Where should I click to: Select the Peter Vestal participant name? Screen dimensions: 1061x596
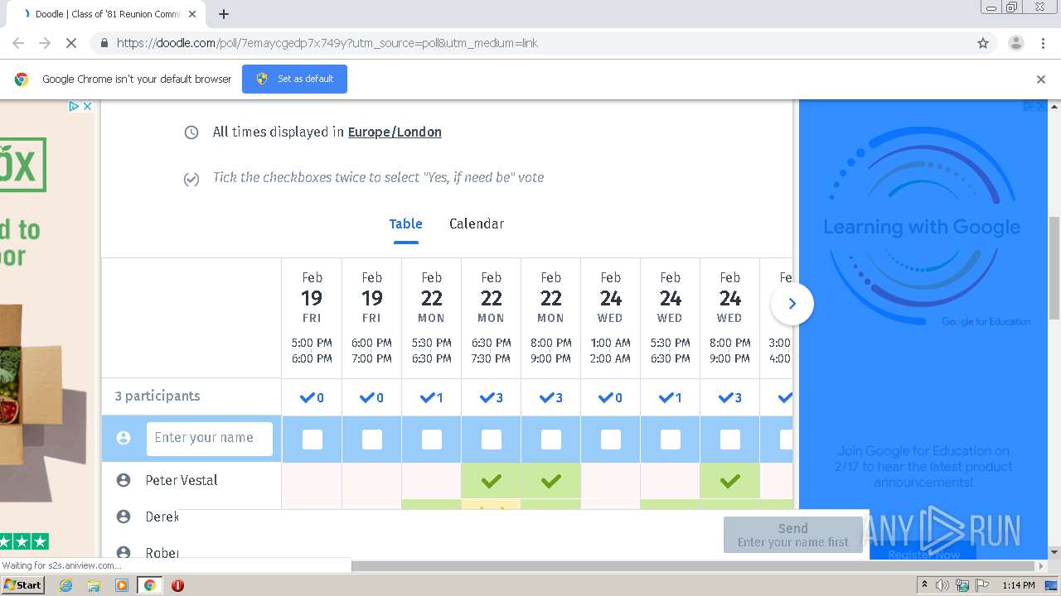pos(182,480)
